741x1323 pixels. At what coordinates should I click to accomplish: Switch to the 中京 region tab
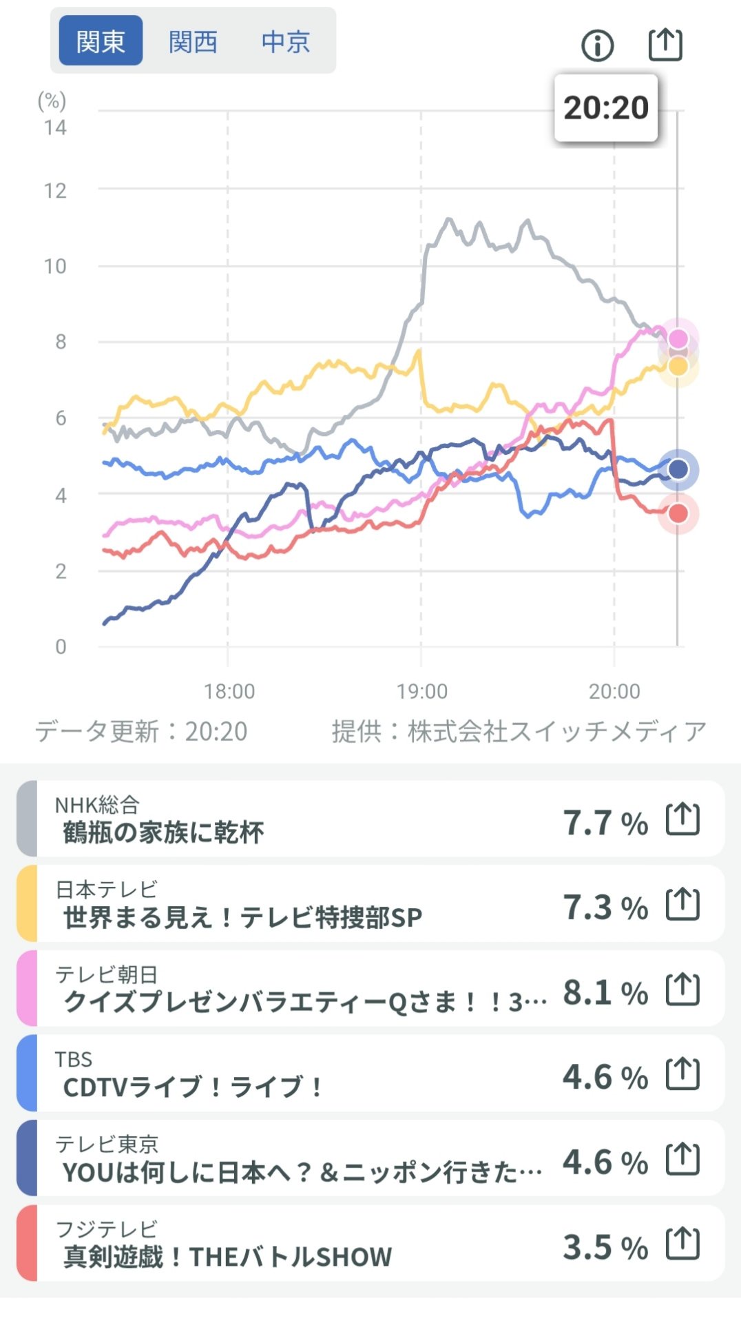pos(285,41)
